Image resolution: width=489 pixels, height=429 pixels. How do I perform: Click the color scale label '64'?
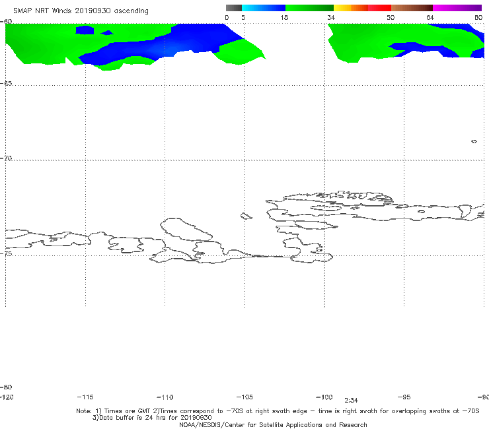pos(430,18)
